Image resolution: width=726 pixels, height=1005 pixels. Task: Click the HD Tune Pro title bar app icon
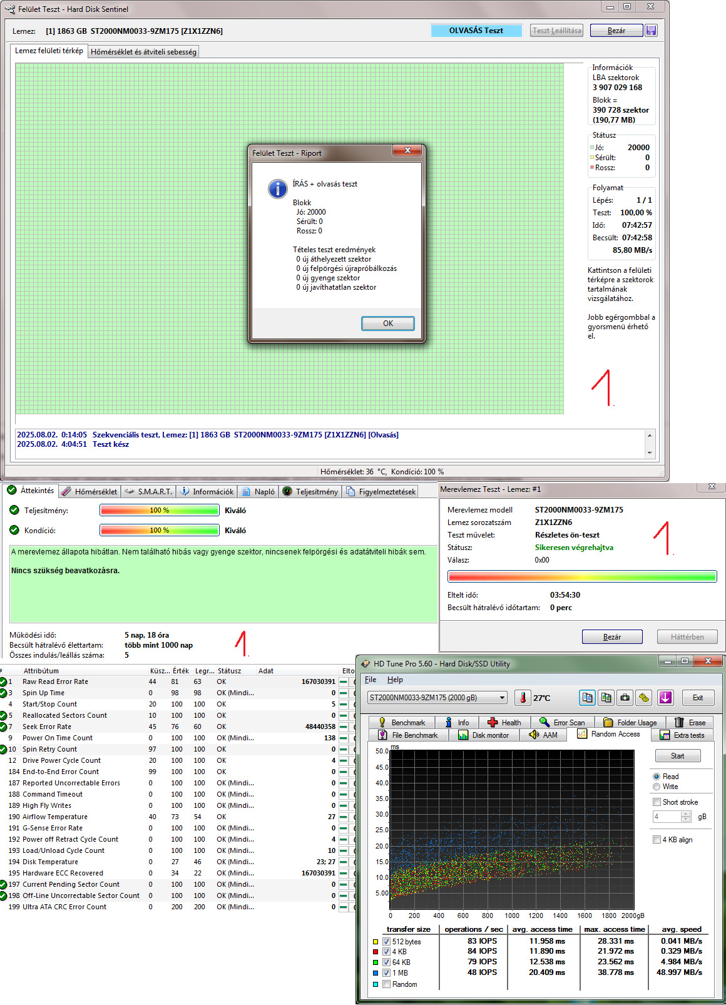pos(365,664)
